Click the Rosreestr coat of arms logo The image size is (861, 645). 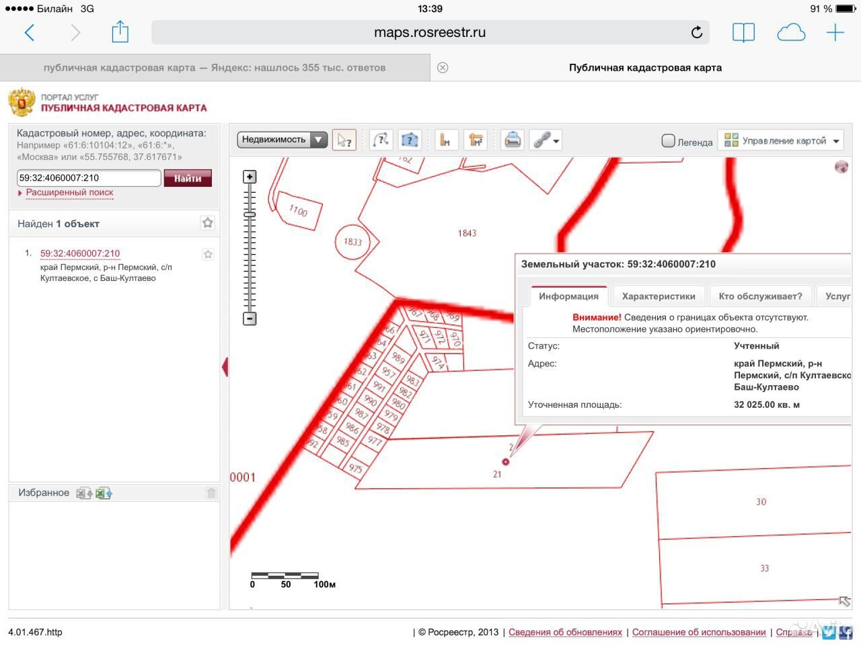(22, 102)
